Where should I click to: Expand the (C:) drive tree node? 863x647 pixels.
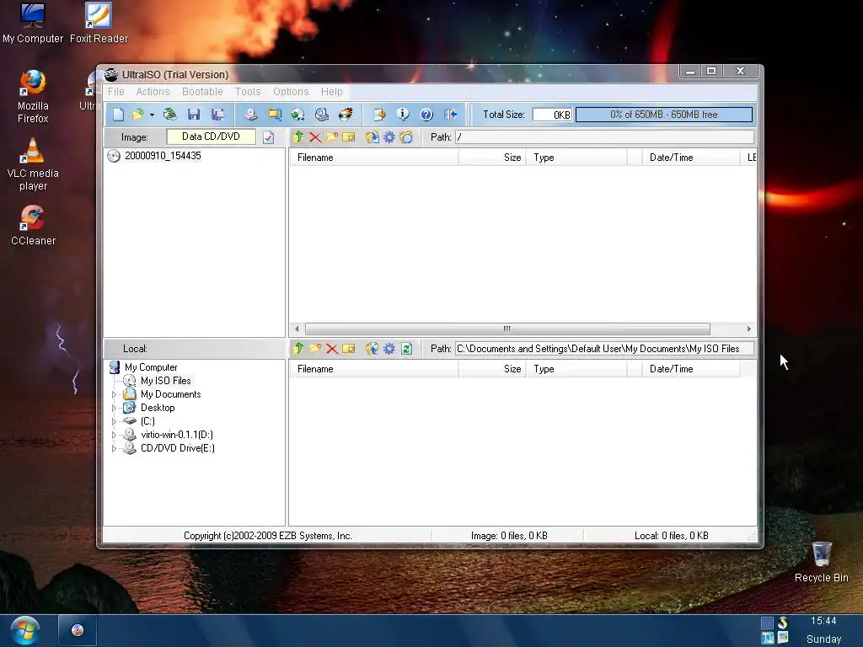[x=115, y=421]
